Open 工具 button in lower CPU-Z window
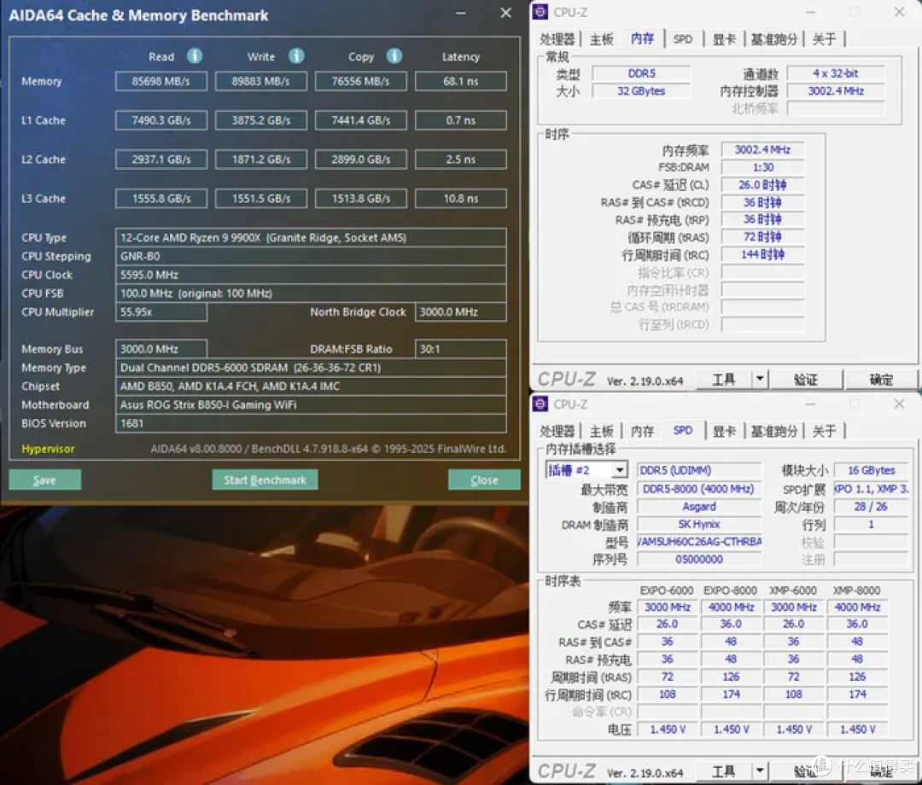 (x=724, y=770)
